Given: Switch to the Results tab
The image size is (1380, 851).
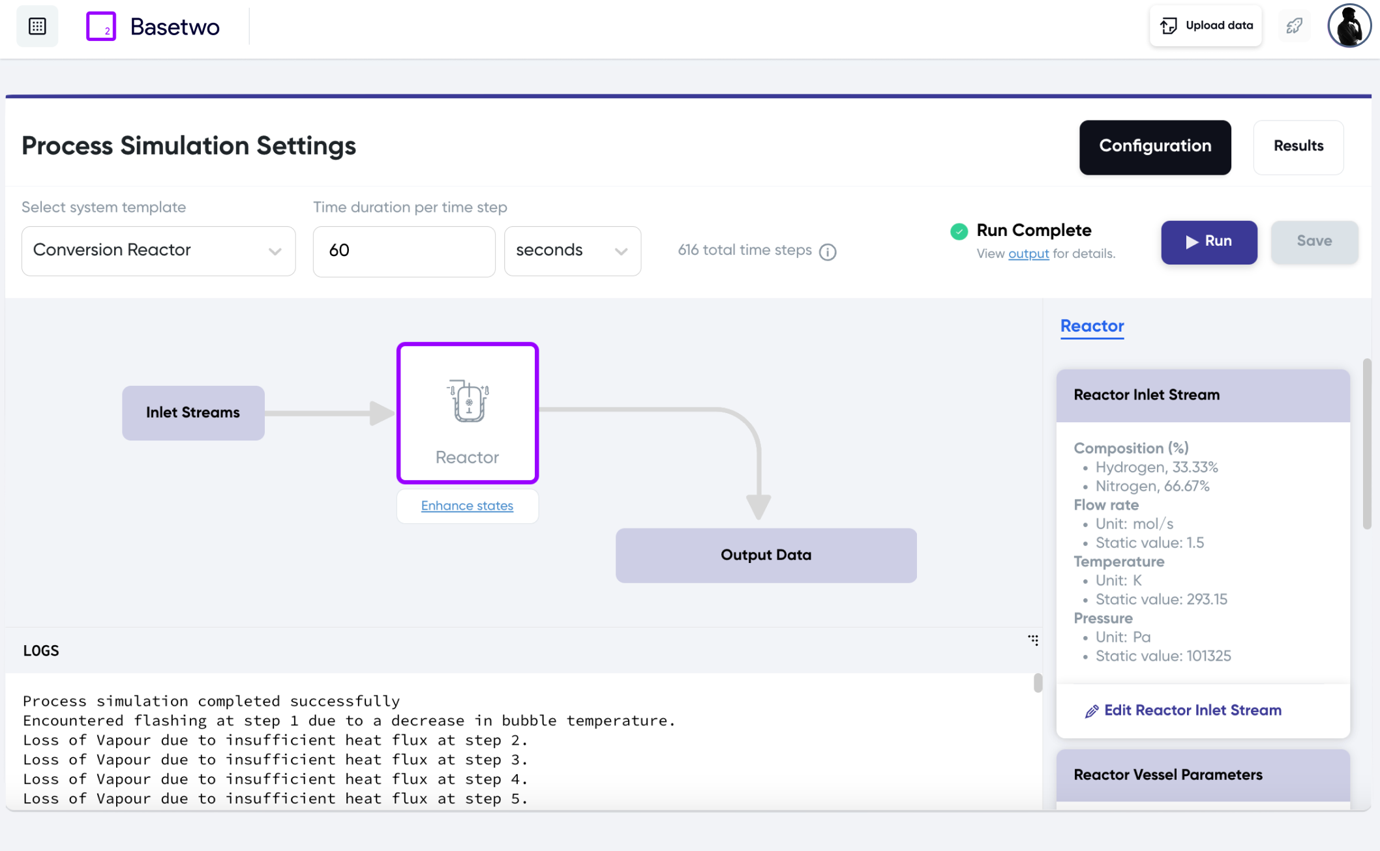Looking at the screenshot, I should tap(1298, 147).
